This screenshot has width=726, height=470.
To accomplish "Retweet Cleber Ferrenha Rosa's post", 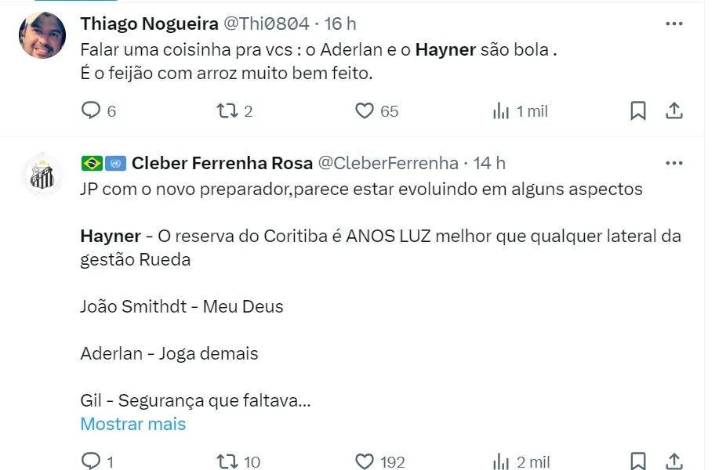I will pos(227,461).
